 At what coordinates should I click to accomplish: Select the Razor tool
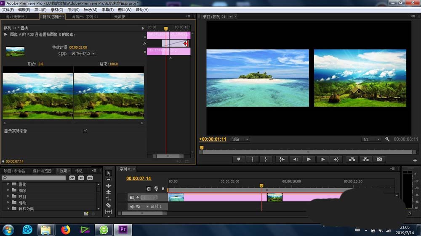[109, 205]
